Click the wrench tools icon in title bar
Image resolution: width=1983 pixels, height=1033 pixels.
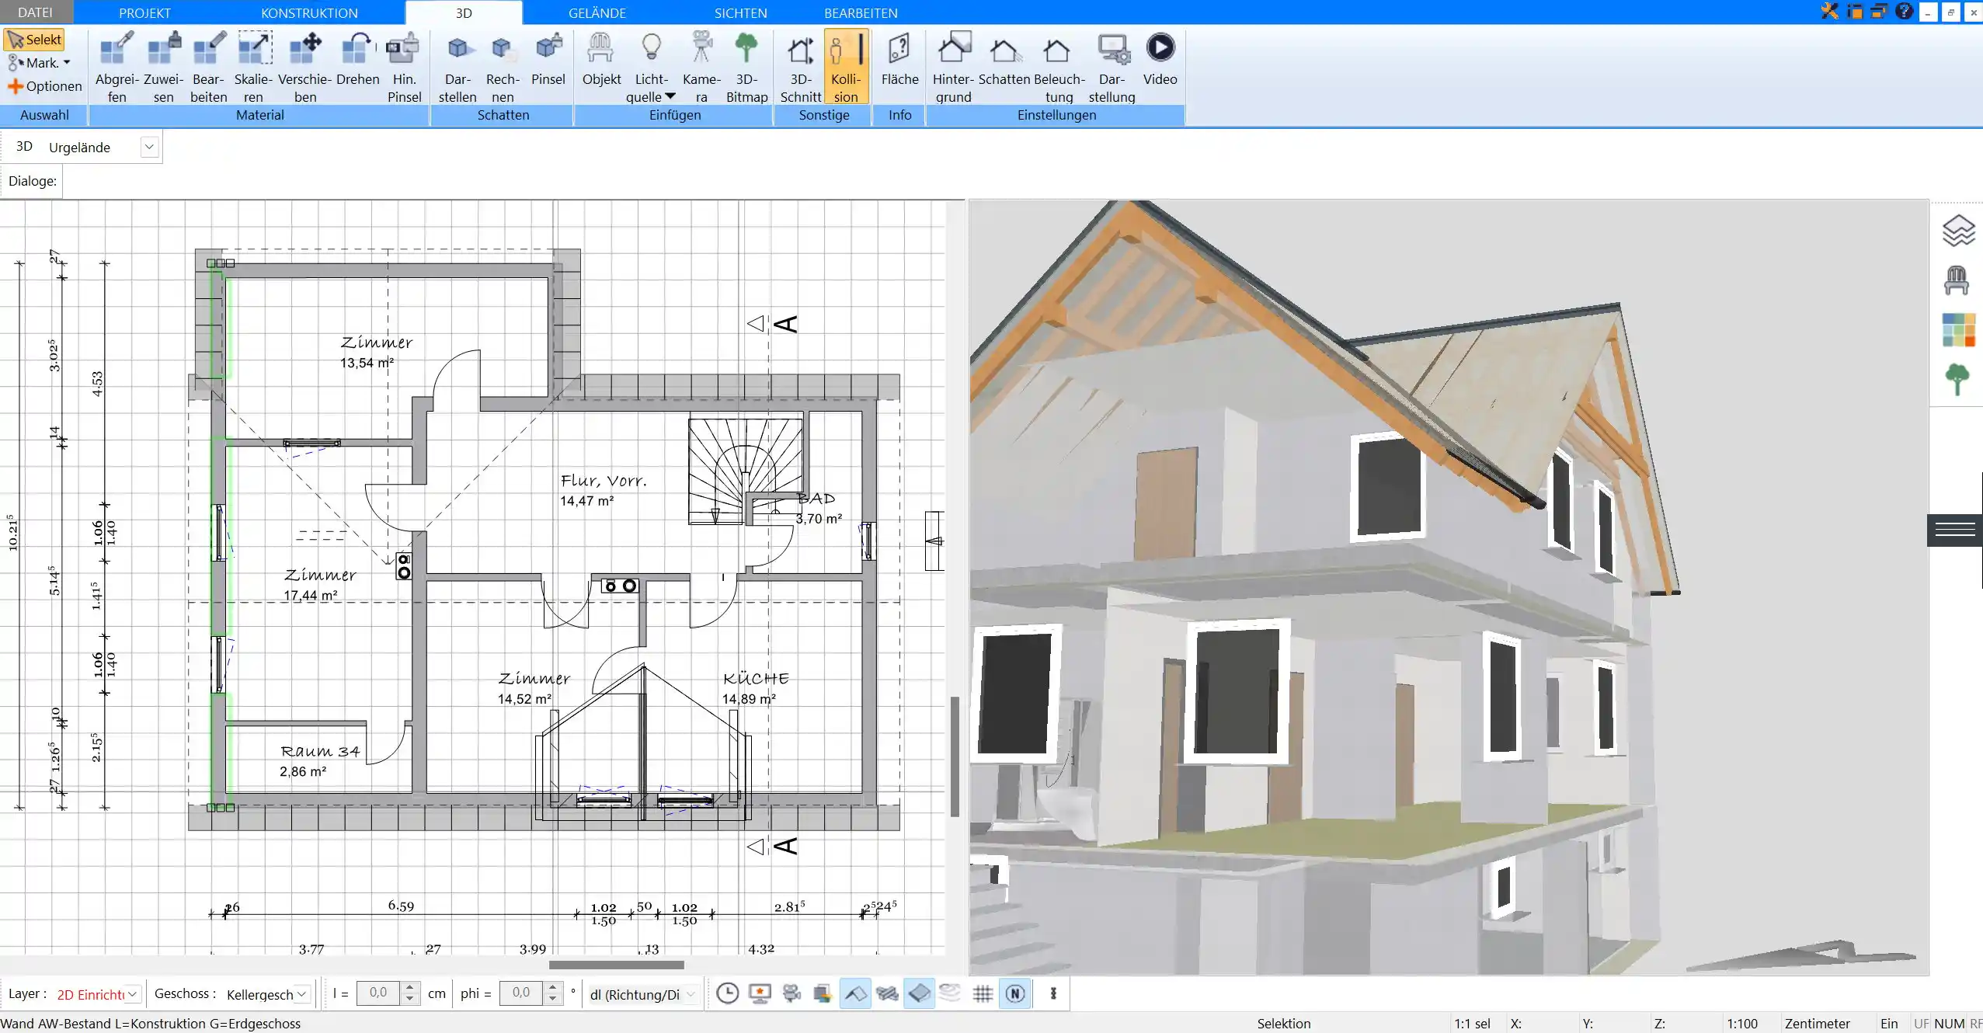click(1830, 12)
